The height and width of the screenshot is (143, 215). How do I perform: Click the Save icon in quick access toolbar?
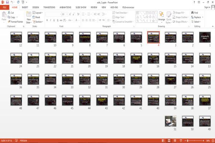8,2
